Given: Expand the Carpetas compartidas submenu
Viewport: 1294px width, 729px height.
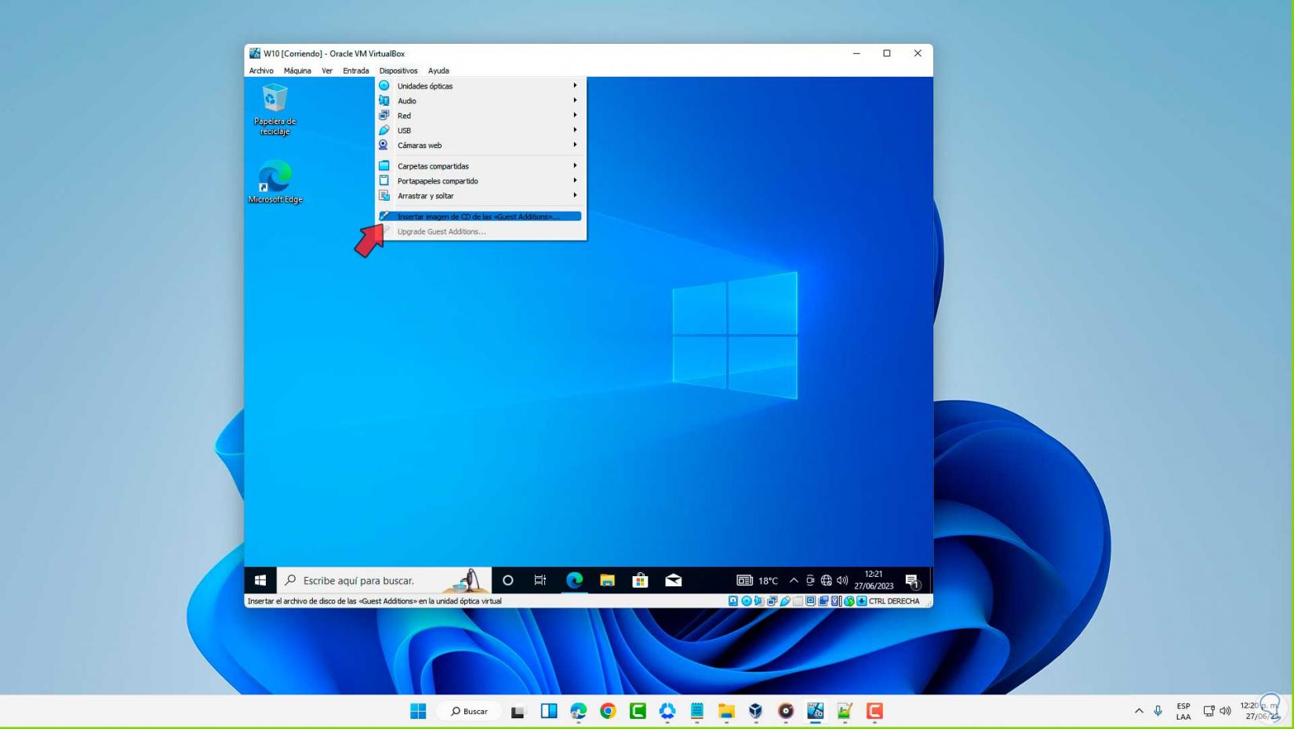Looking at the screenshot, I should pyautogui.click(x=480, y=166).
